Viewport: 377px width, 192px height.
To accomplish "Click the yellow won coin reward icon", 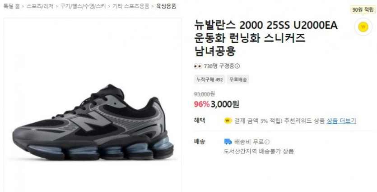I will coord(363,27).
